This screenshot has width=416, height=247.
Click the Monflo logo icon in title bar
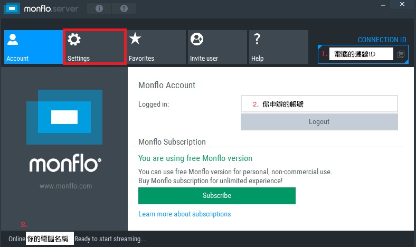click(x=12, y=8)
